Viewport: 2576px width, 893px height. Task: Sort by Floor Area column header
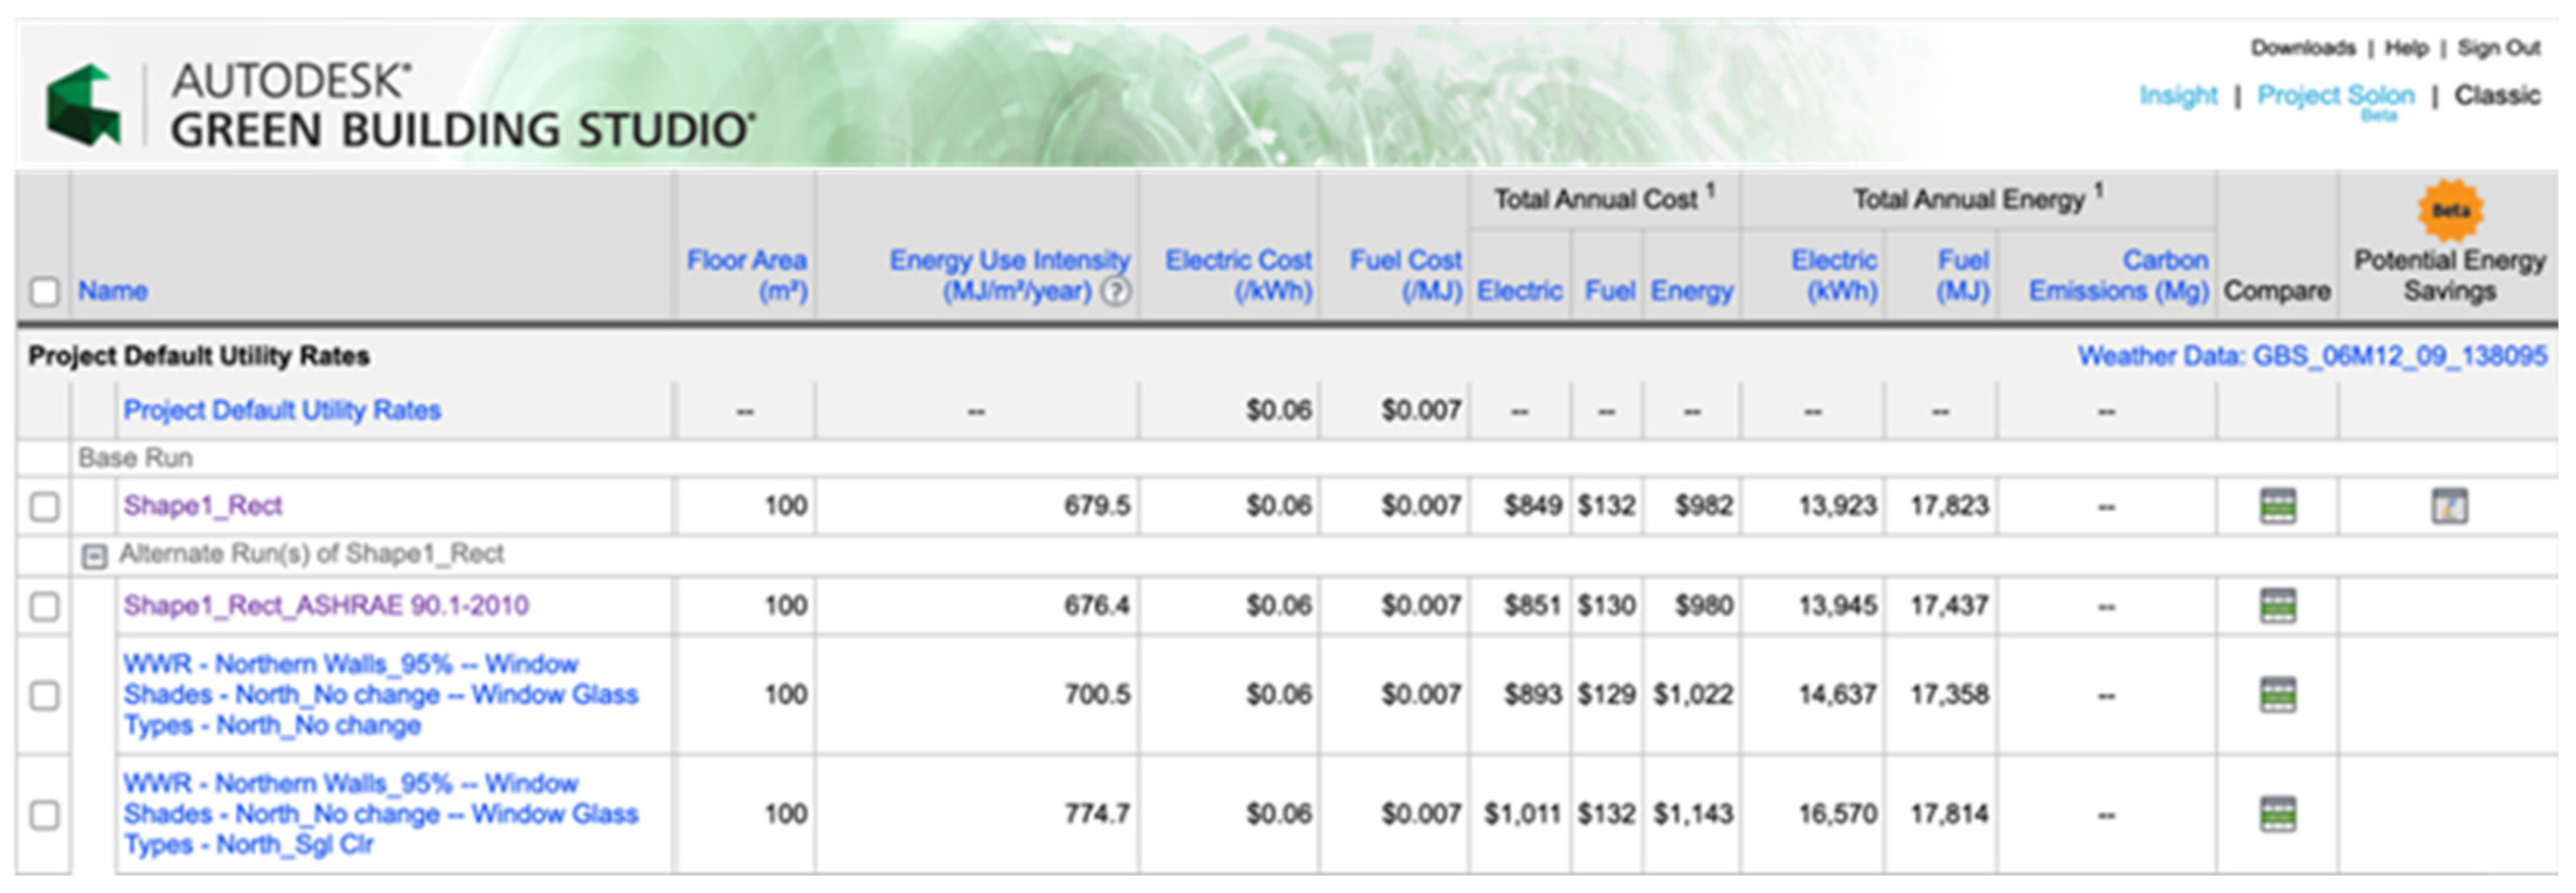(x=747, y=275)
